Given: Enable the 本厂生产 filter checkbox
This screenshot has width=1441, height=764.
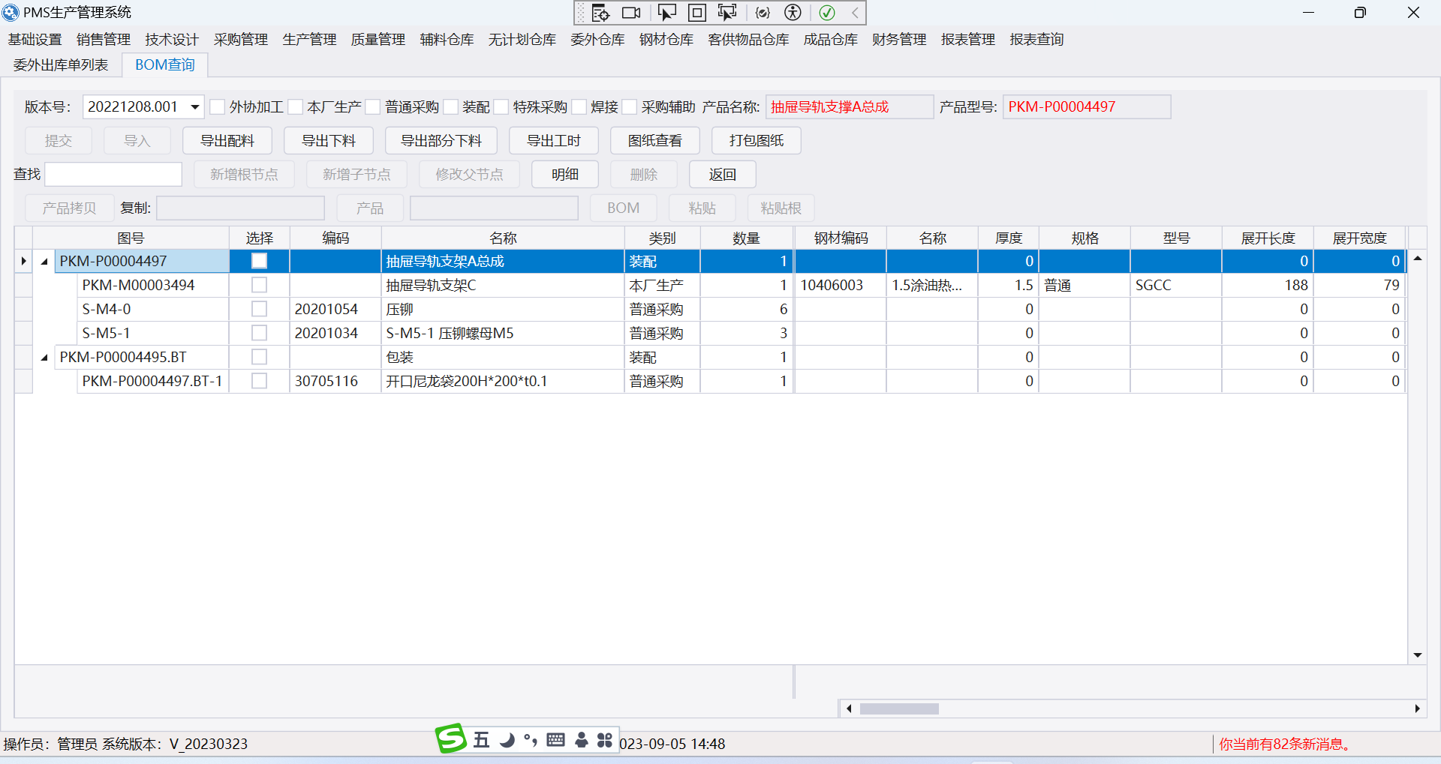Looking at the screenshot, I should pyautogui.click(x=296, y=106).
